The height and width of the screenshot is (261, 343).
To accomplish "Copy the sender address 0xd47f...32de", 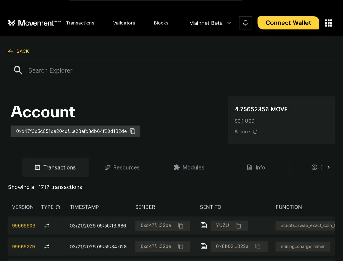I will 181,225.
